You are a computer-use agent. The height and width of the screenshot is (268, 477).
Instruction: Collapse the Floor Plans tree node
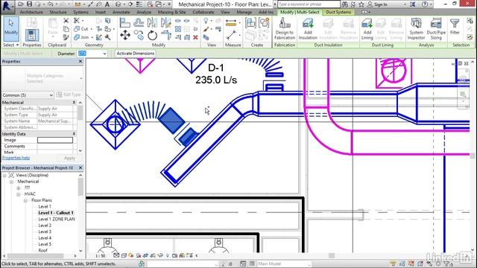[25, 200]
